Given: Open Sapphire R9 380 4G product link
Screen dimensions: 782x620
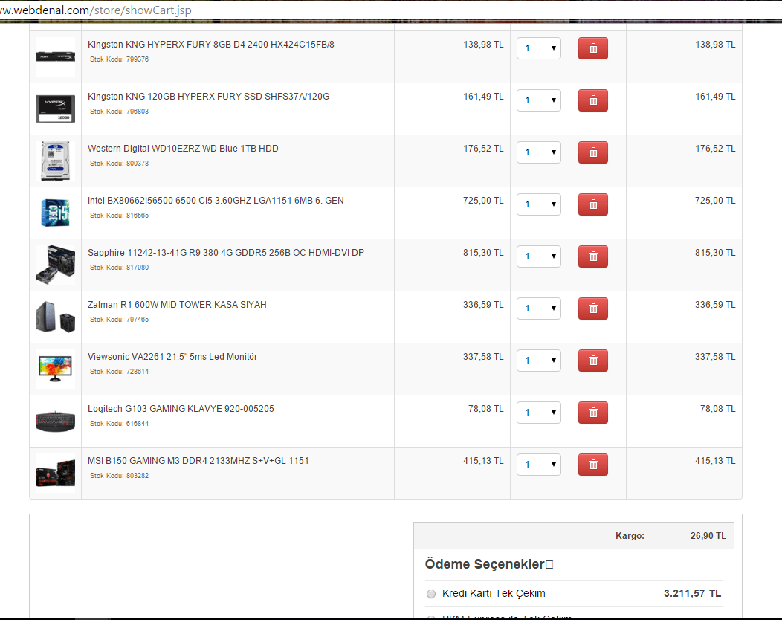Looking at the screenshot, I should click(226, 253).
